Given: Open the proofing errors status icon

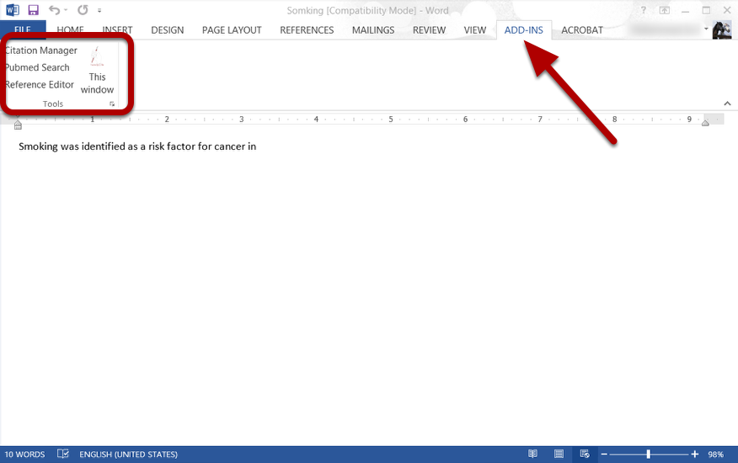Looking at the screenshot, I should pyautogui.click(x=63, y=454).
